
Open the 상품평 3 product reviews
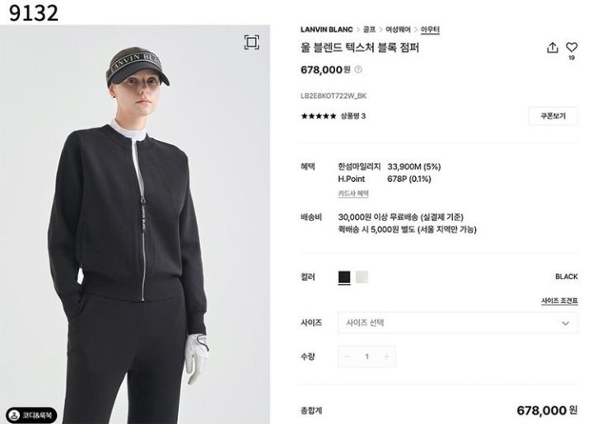(x=353, y=116)
